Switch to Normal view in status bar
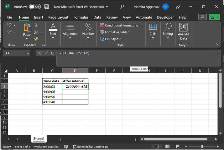This screenshot has height=150, width=224. 157,147
